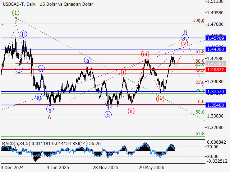Click the USDCAD-T, Daily chart title
The height and width of the screenshot is (172, 230).
[20, 4]
